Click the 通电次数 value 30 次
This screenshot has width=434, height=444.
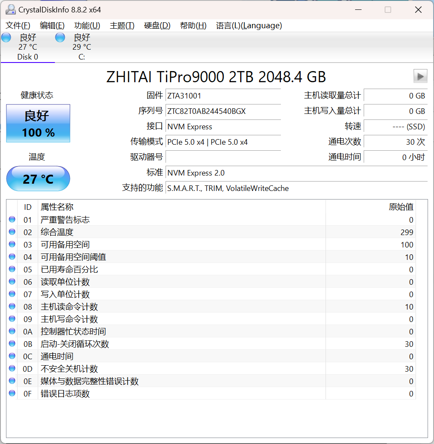pyautogui.click(x=396, y=142)
